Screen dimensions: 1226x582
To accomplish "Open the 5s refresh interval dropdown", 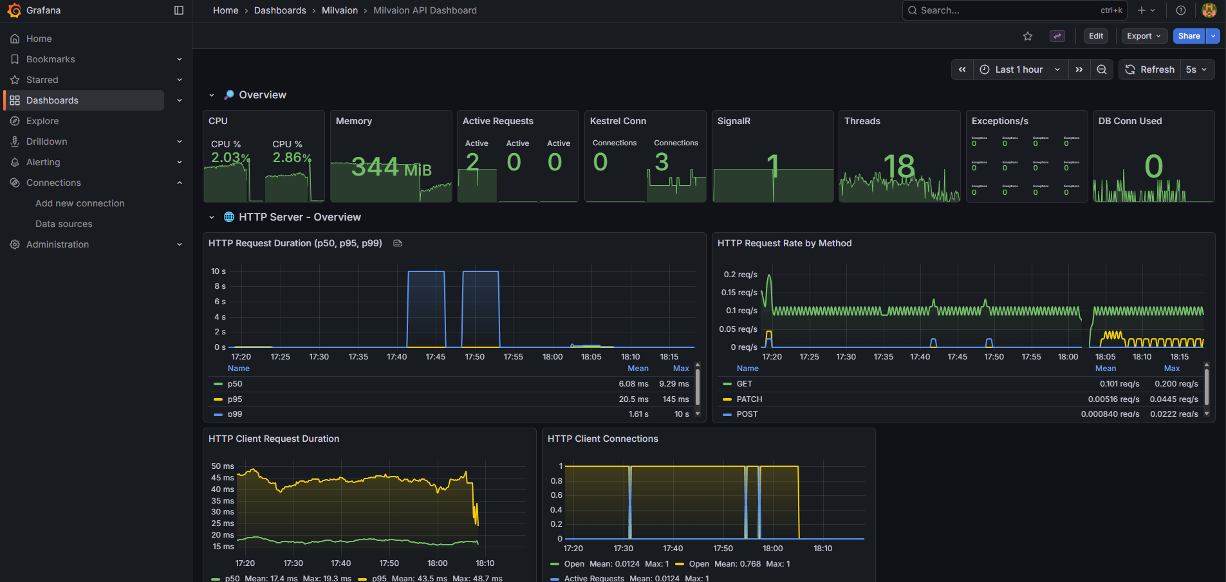I will [1197, 69].
